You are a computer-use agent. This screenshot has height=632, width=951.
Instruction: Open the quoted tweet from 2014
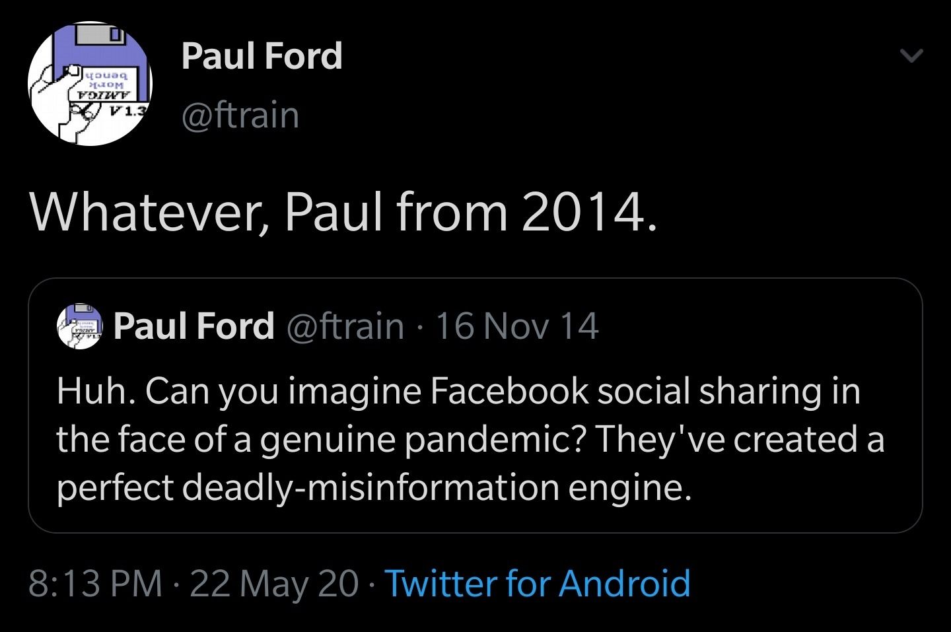(x=475, y=403)
